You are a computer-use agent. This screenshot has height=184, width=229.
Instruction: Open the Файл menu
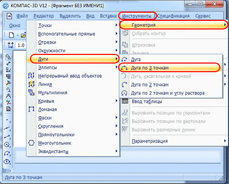(x=22, y=16)
